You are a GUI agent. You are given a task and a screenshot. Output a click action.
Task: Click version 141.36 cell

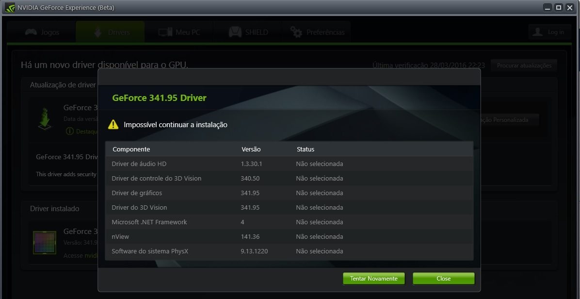coord(250,236)
